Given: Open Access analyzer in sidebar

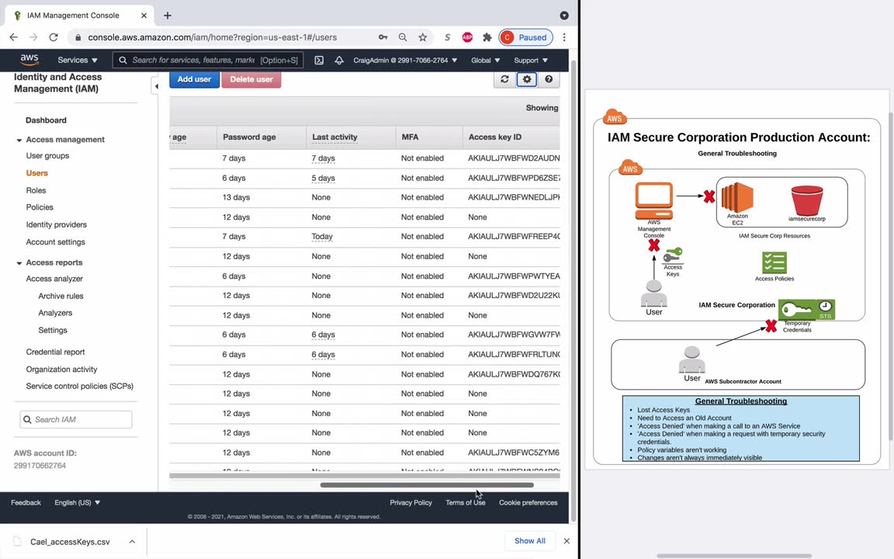Looking at the screenshot, I should 54,279.
